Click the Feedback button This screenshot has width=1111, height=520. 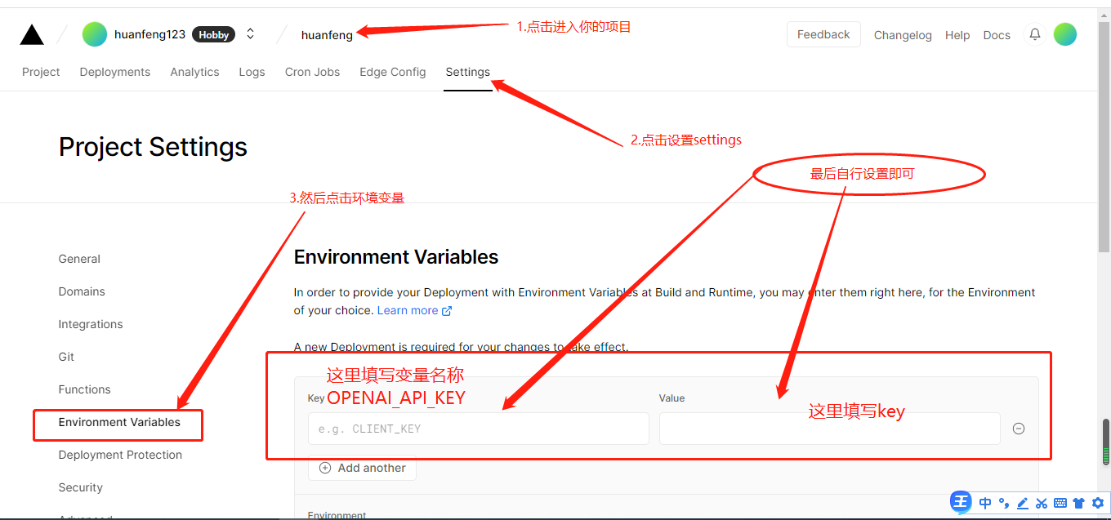pos(823,34)
